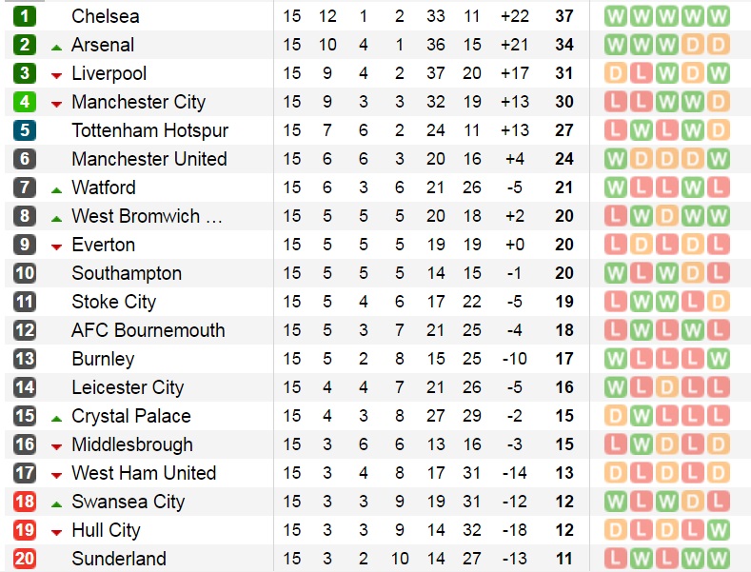This screenshot has height=572, width=751.
Task: Open the West Bromwich team link
Action: 147,216
